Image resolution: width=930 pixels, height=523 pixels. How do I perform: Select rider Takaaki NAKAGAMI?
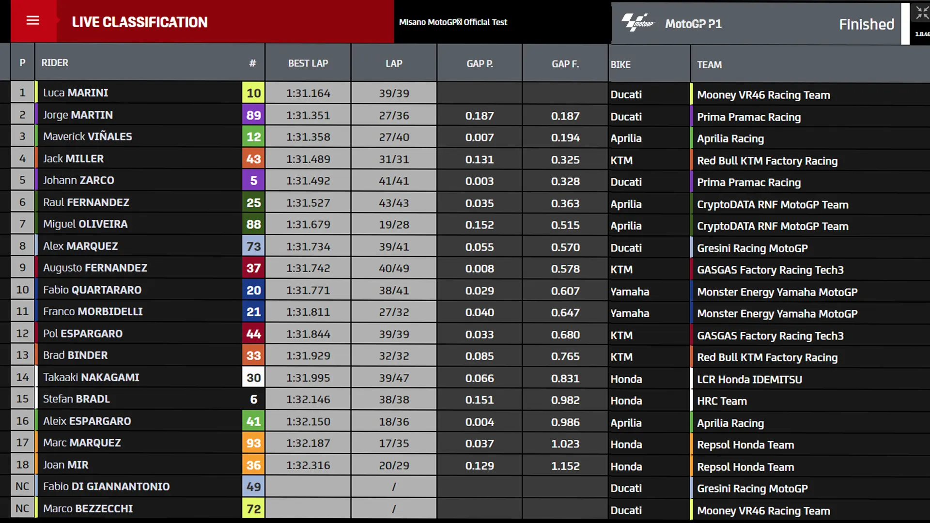tap(91, 378)
